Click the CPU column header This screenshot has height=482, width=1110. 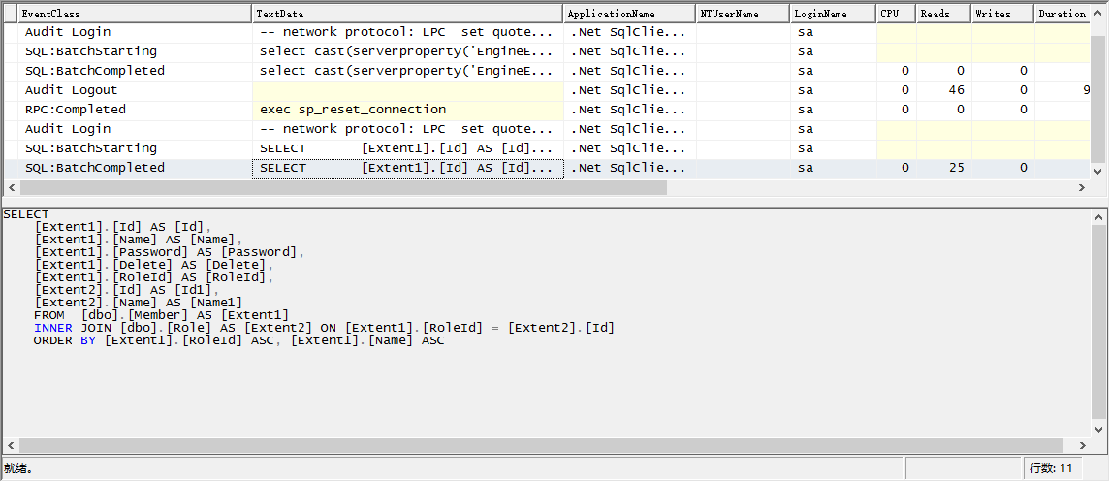(896, 14)
